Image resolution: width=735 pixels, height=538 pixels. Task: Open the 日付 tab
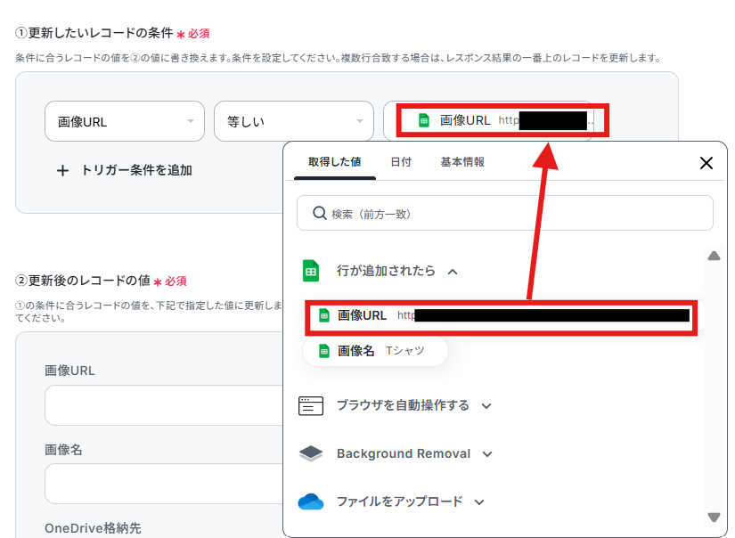(x=401, y=162)
